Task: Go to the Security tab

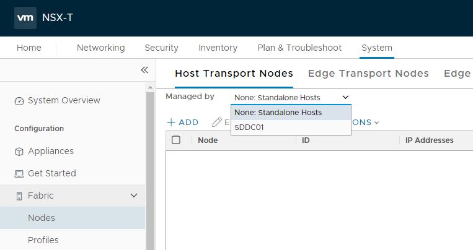Action: tap(161, 48)
